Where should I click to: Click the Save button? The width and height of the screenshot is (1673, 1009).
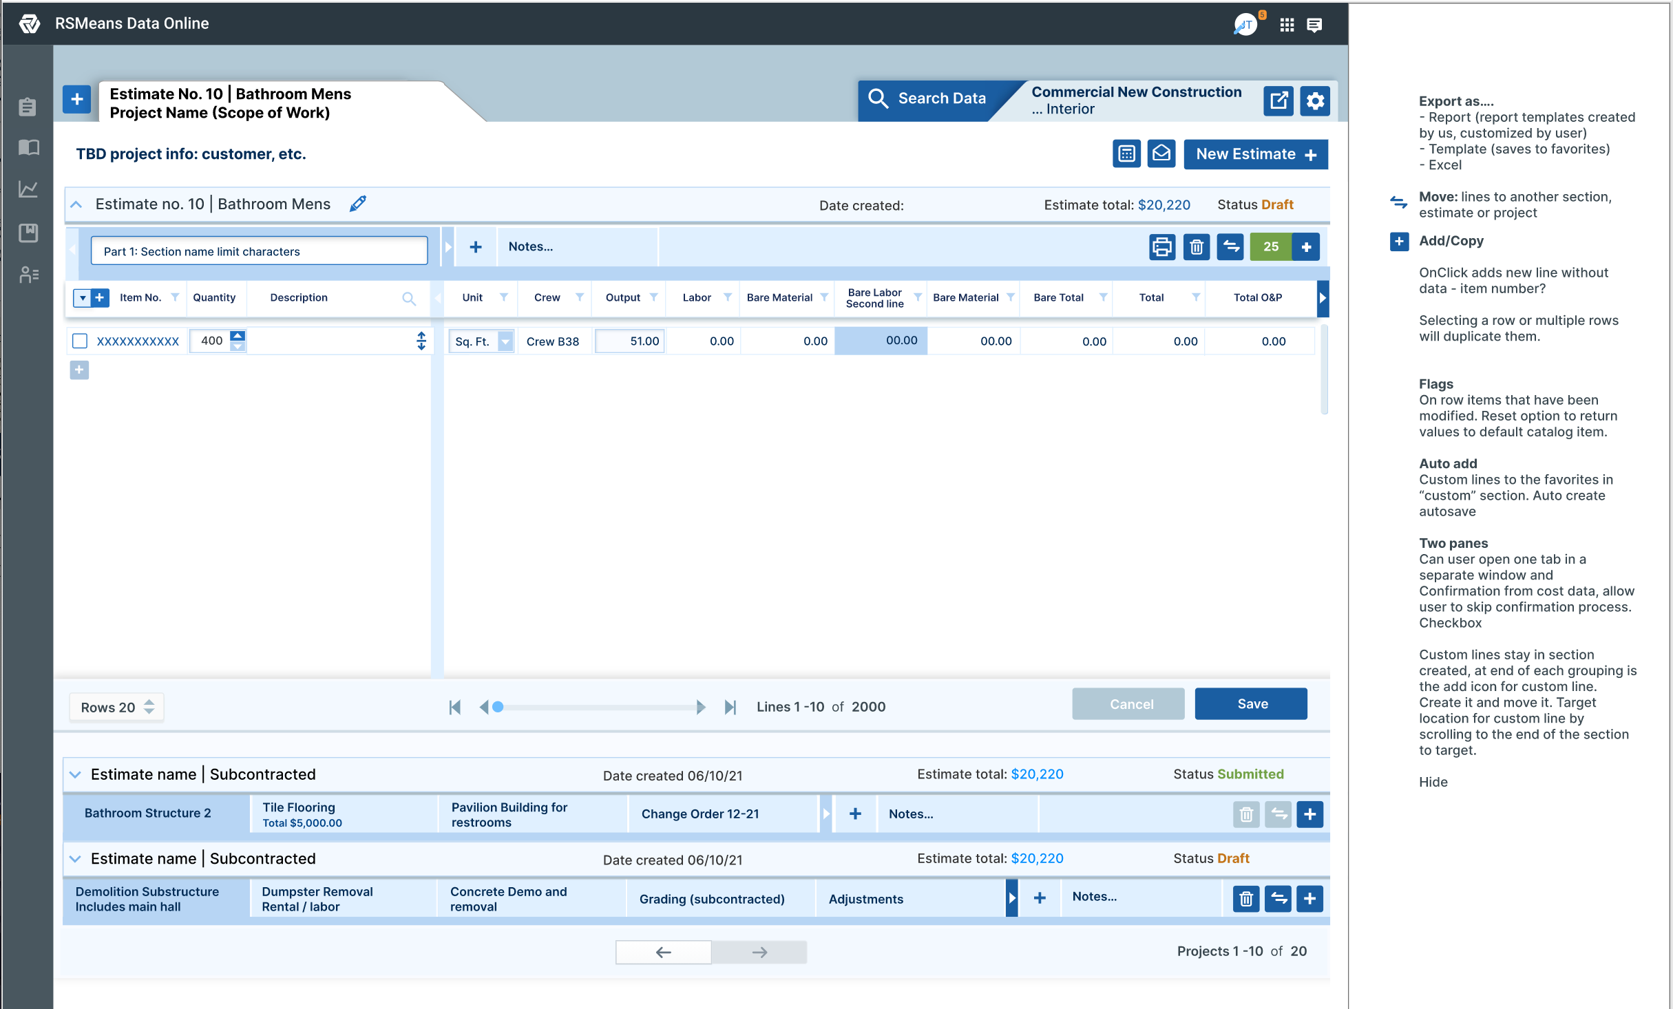click(1251, 704)
